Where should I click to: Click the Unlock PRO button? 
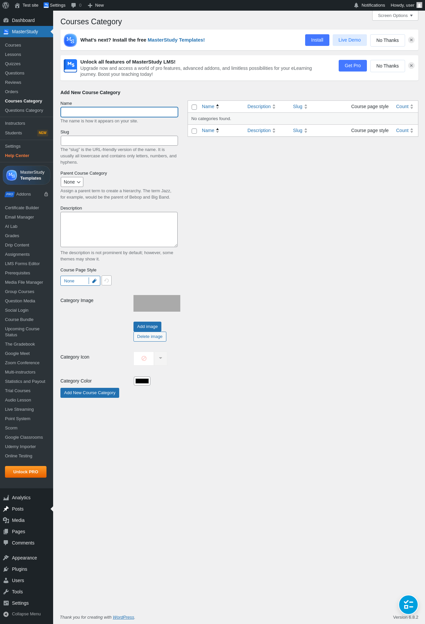coord(26,472)
